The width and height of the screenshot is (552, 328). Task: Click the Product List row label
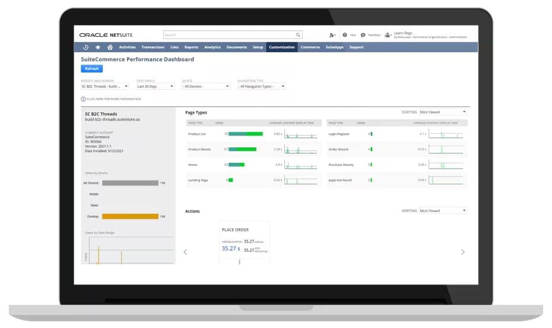pyautogui.click(x=197, y=134)
